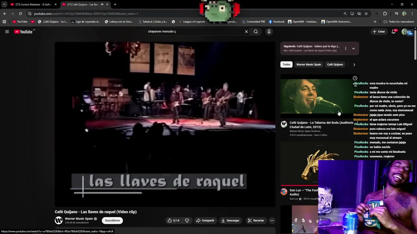Click the YouTube search input field
Image resolution: width=417 pixels, height=234 pixels.
click(194, 32)
